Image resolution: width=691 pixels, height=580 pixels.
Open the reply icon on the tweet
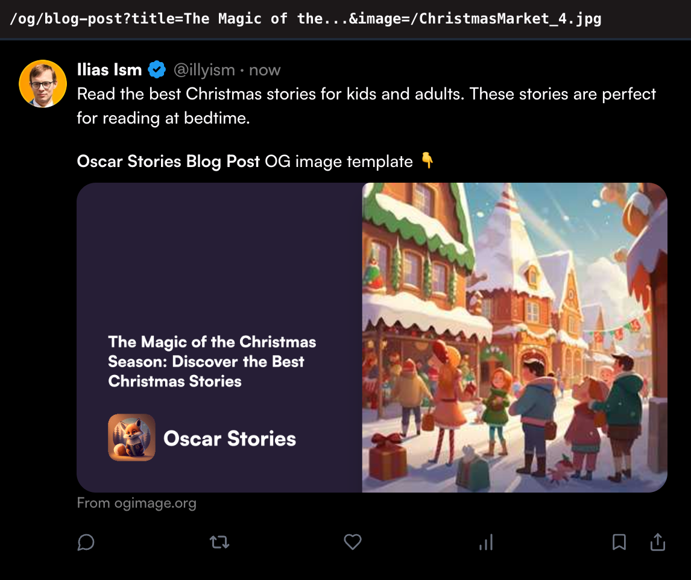86,542
